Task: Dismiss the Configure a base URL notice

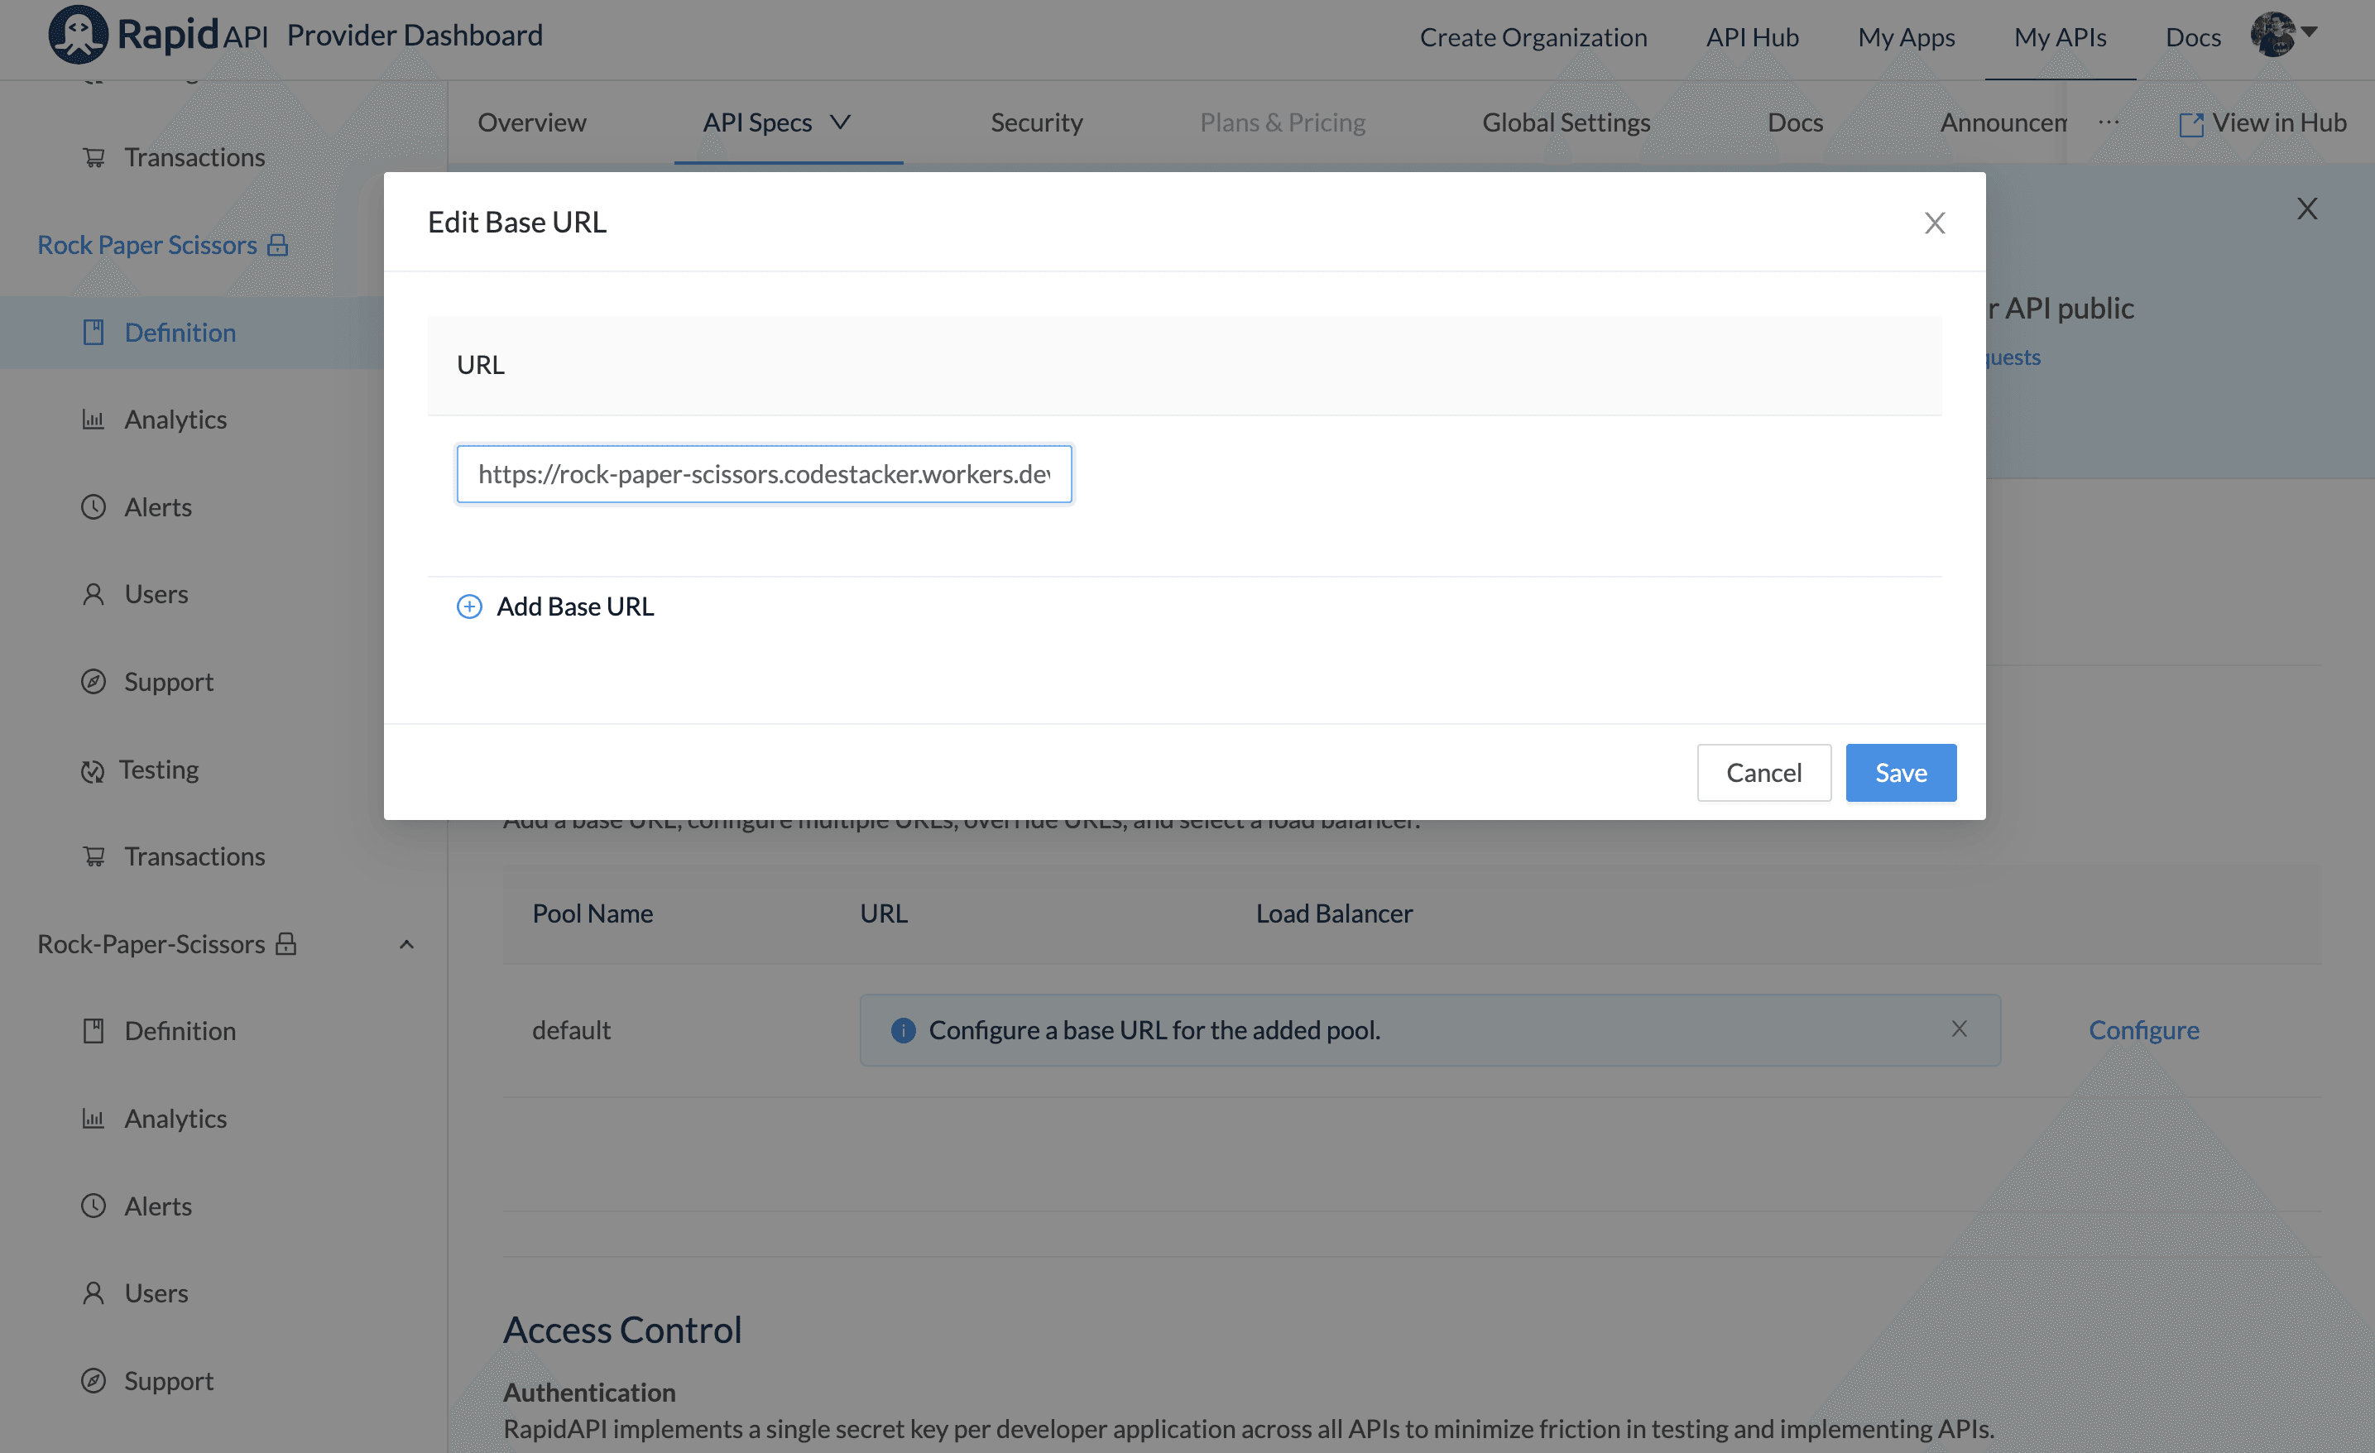Action: pyautogui.click(x=1960, y=1029)
